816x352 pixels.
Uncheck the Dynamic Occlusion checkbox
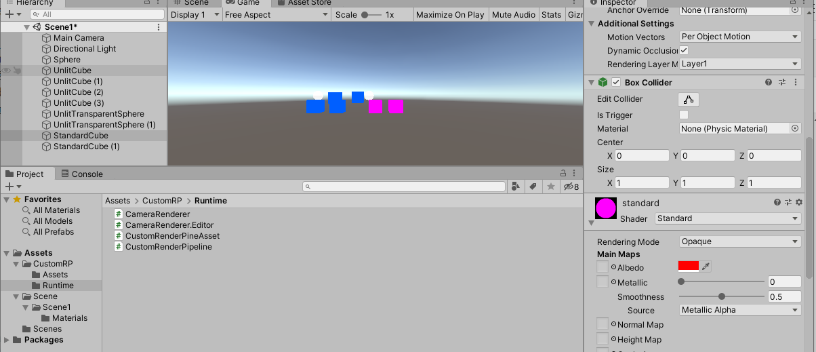point(684,50)
